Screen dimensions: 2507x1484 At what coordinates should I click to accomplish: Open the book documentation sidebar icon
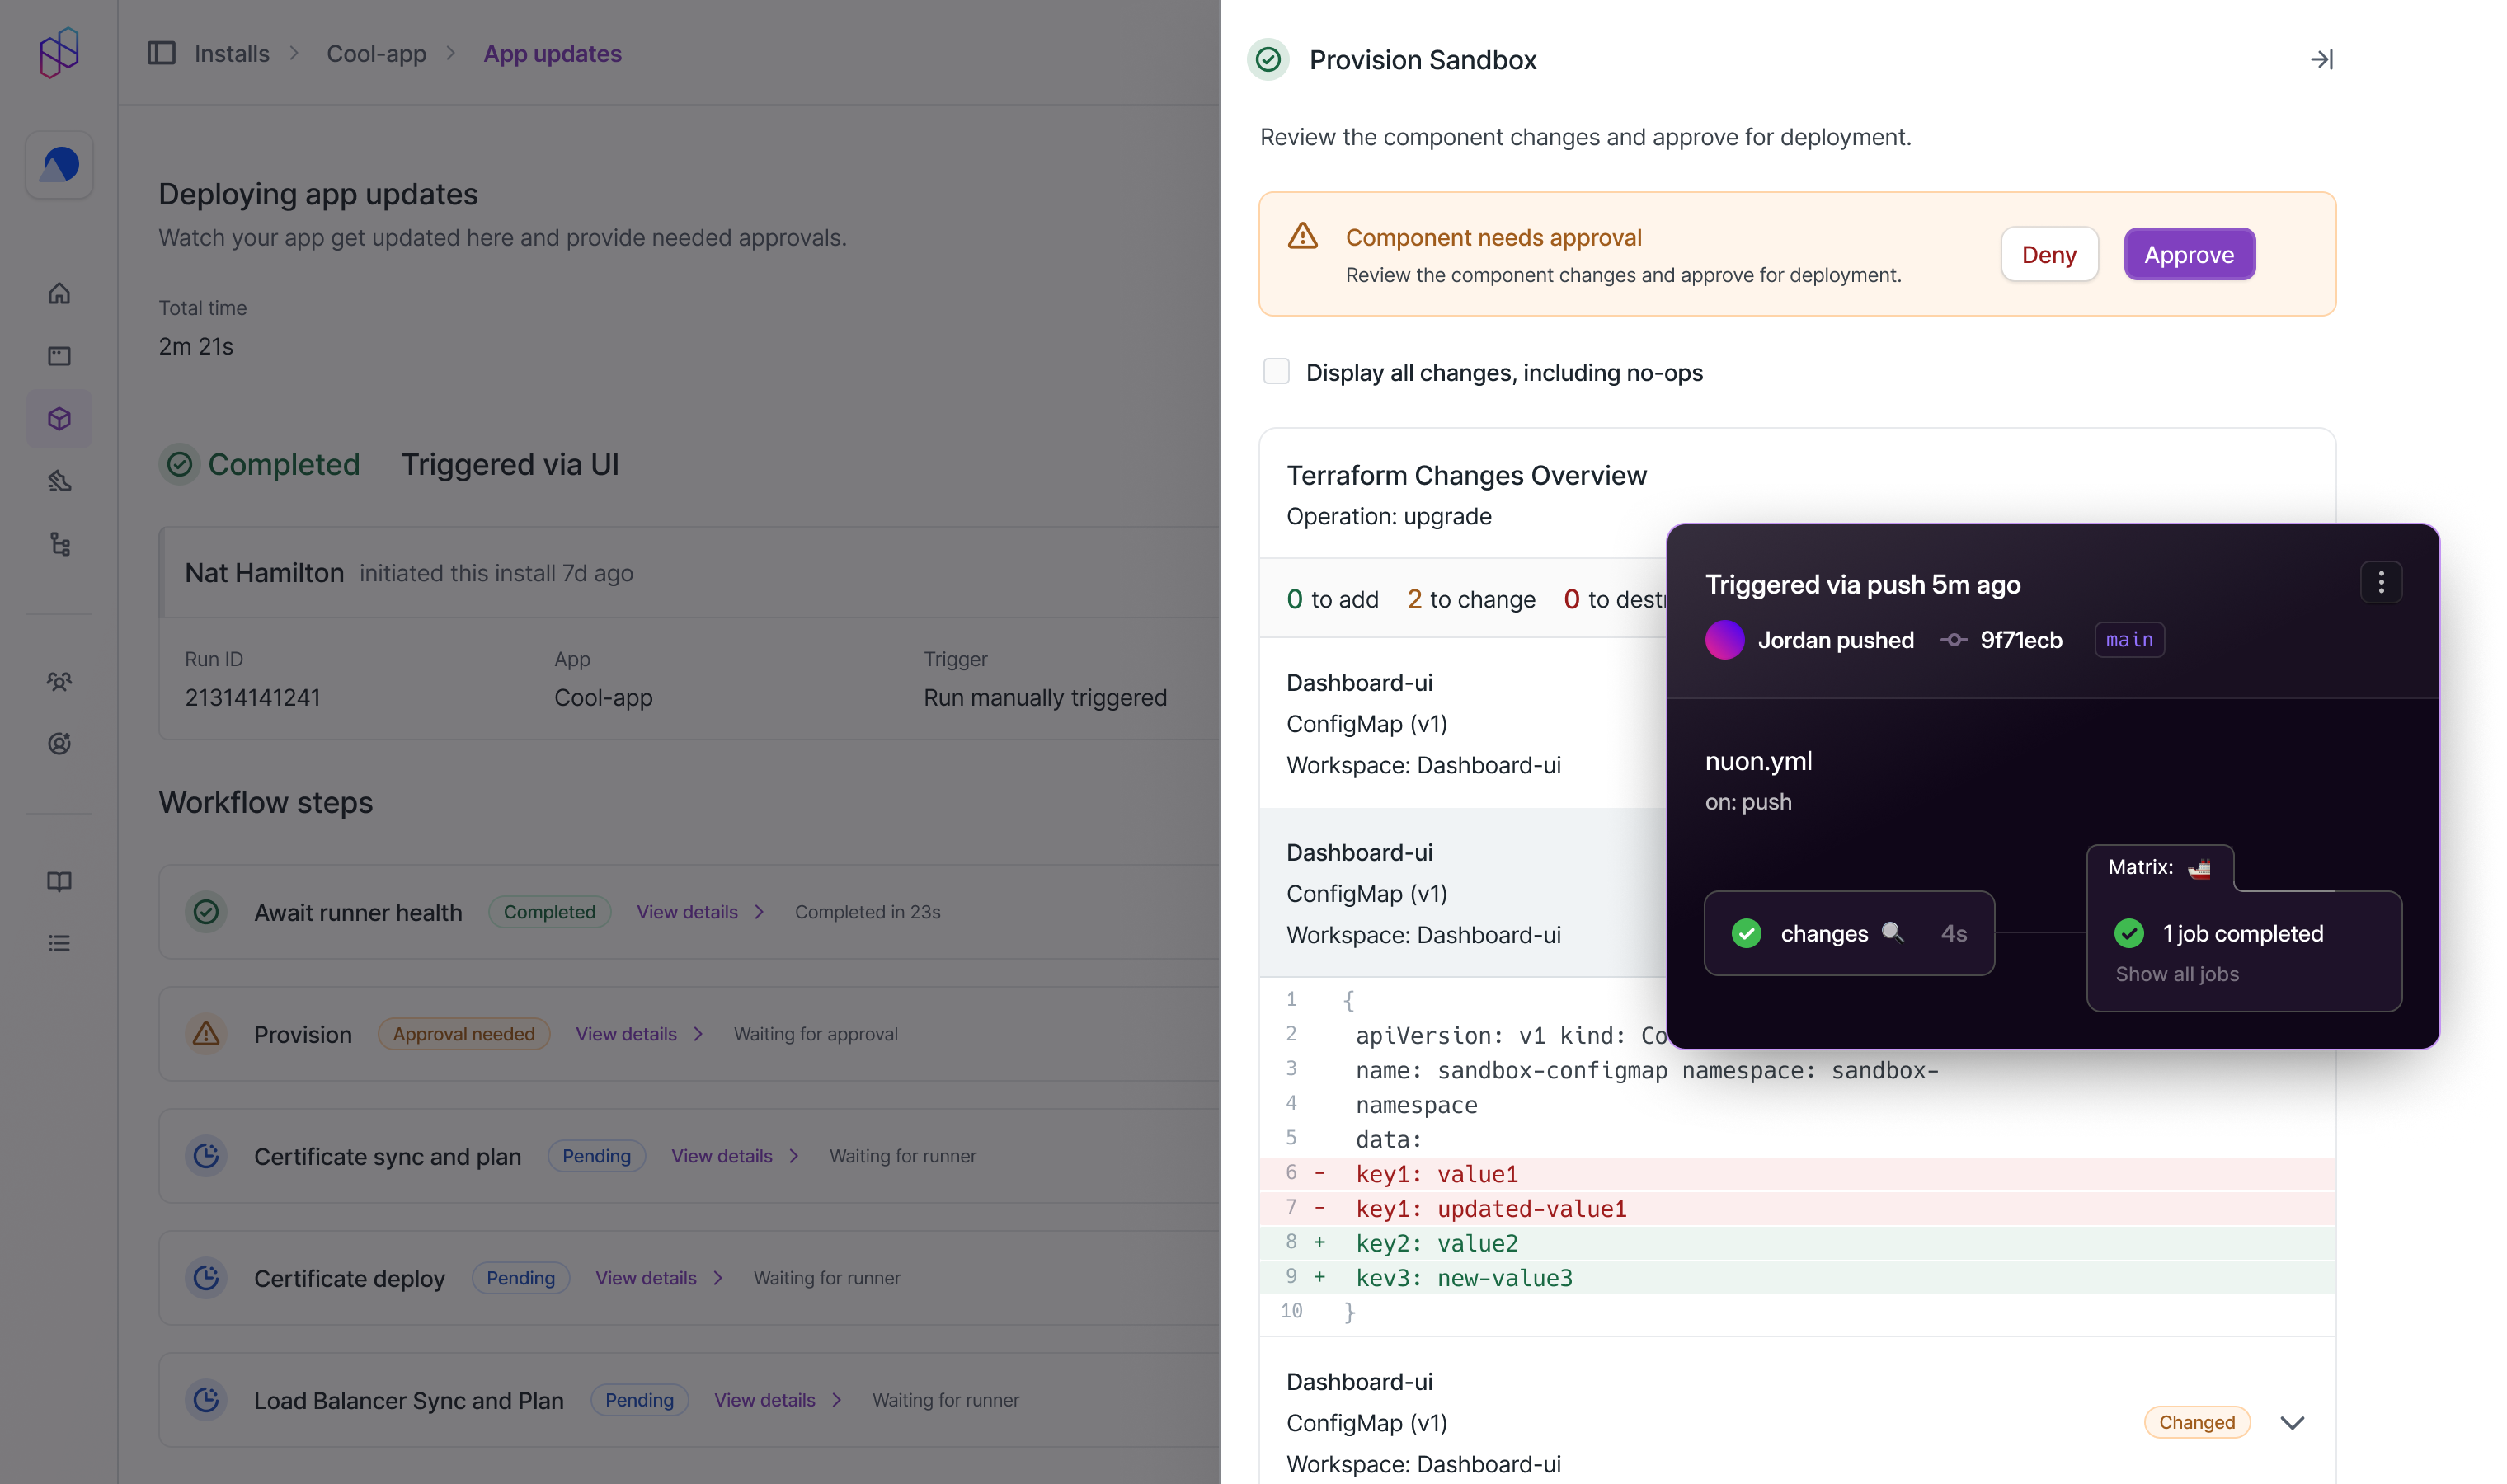pyautogui.click(x=59, y=881)
